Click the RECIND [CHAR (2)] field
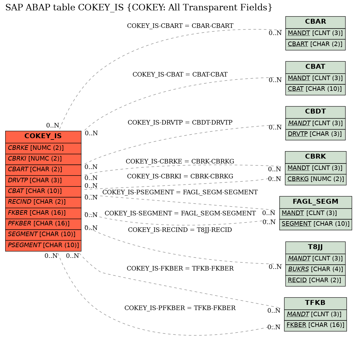Viewport: 357px width, 337px height. pos(43,202)
